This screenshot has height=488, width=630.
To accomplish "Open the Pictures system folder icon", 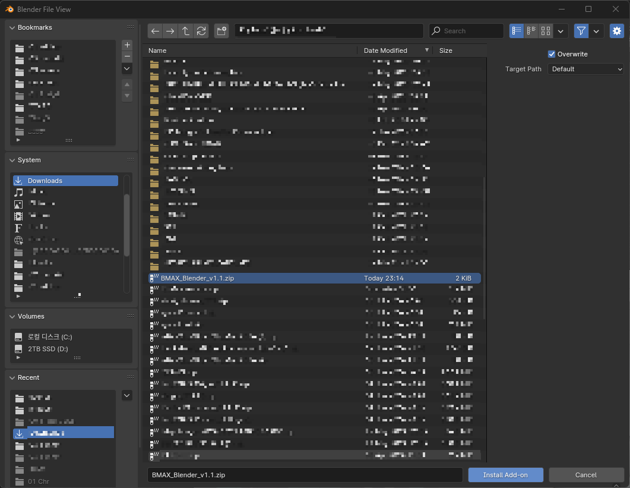I will point(18,204).
